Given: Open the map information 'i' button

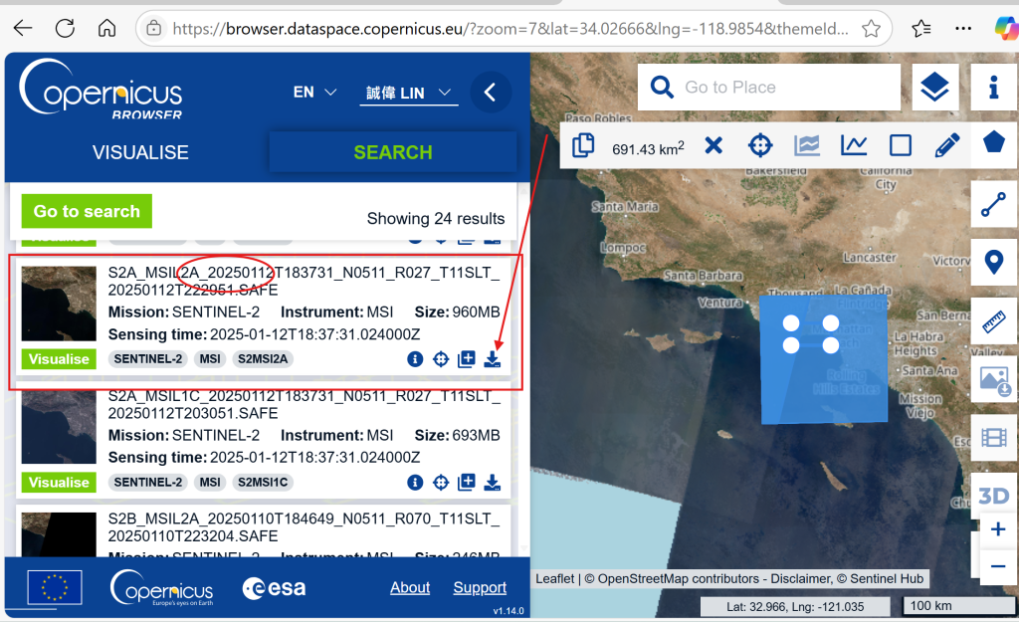Looking at the screenshot, I should 994,88.
